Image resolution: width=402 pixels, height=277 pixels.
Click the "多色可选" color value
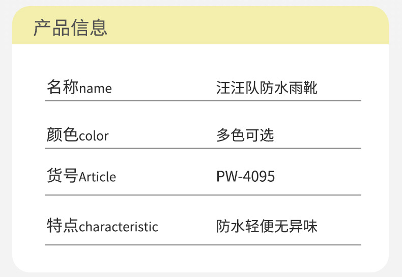(x=245, y=135)
